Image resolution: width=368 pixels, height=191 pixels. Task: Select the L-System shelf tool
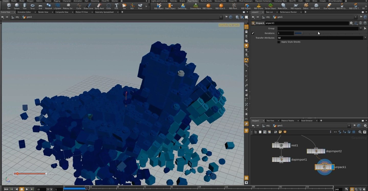[x=58, y=6]
